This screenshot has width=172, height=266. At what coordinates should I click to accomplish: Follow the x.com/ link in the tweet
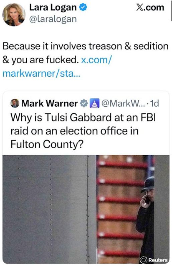coord(97,60)
